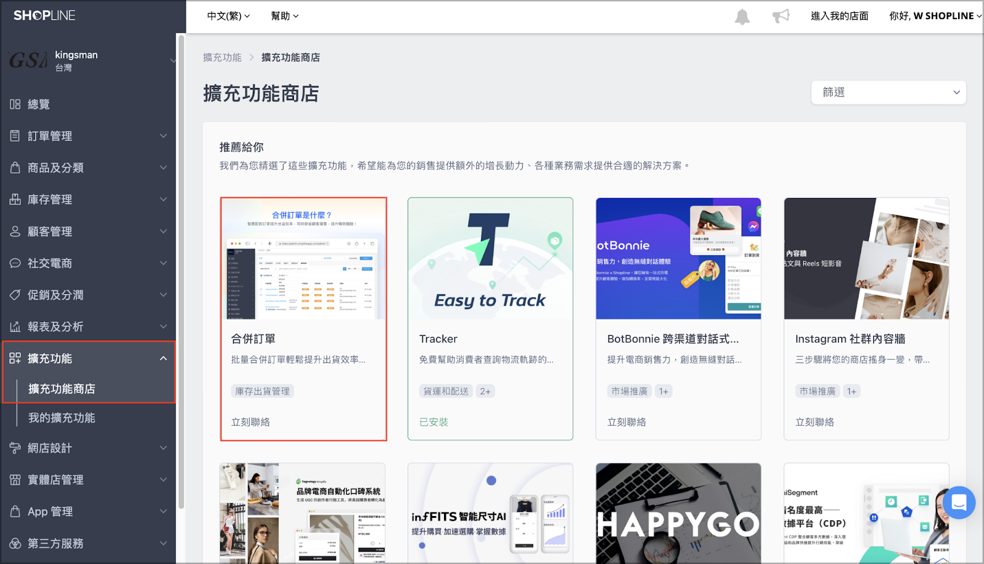Viewport: 984px width, 564px height.
Task: Click the 庫存管理 boxes icon
Action: pyautogui.click(x=15, y=199)
